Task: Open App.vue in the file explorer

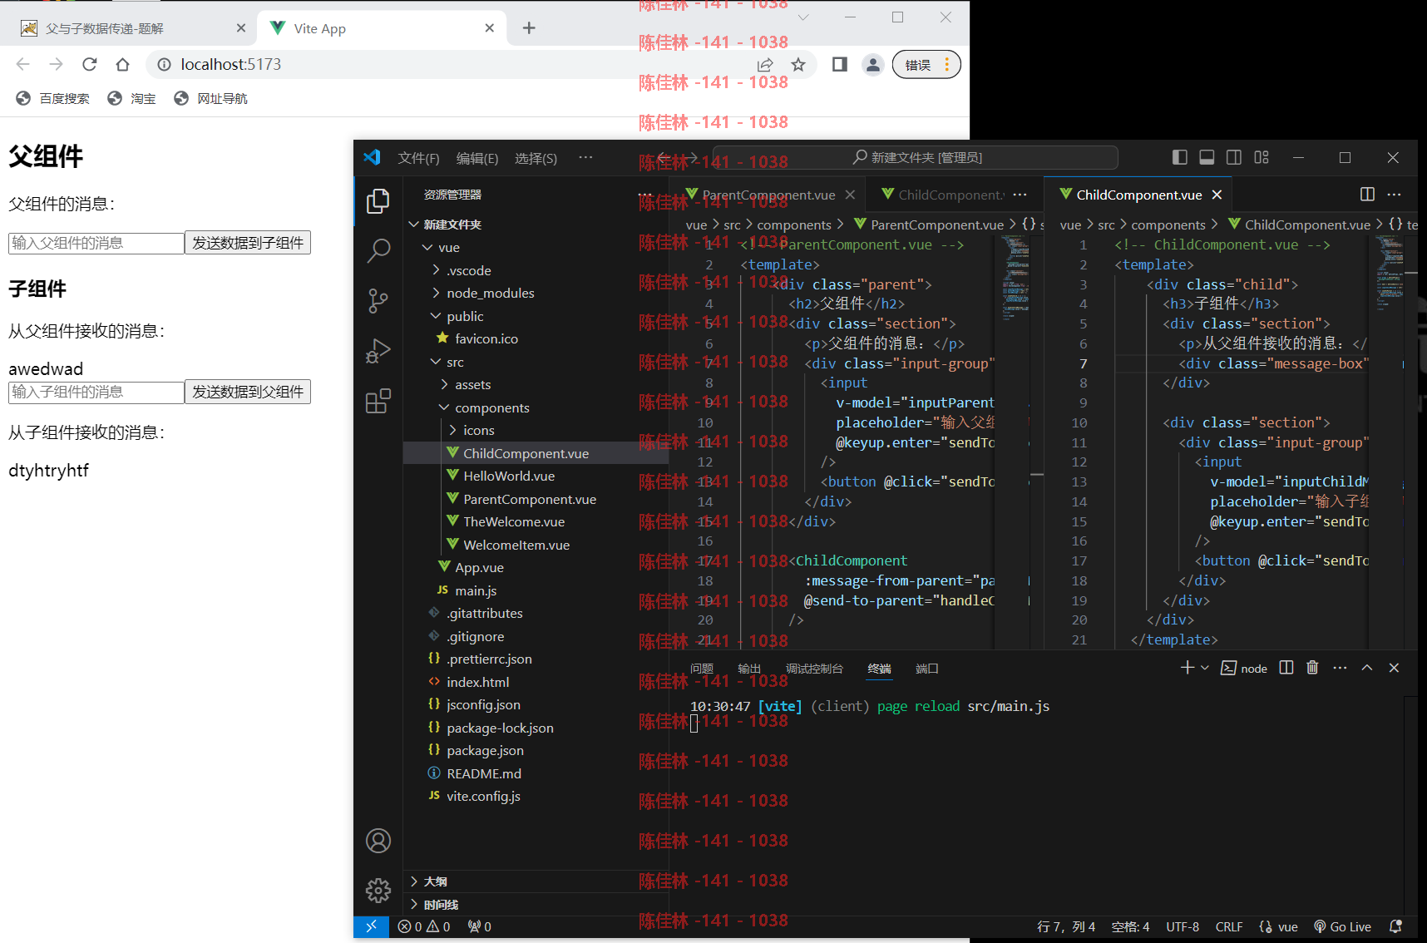Action: pos(479,567)
